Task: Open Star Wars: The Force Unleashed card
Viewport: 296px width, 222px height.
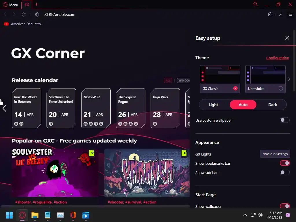Action: (x=61, y=108)
